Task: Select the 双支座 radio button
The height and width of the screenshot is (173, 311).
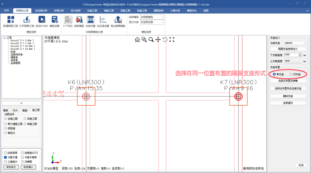Action: [291, 74]
